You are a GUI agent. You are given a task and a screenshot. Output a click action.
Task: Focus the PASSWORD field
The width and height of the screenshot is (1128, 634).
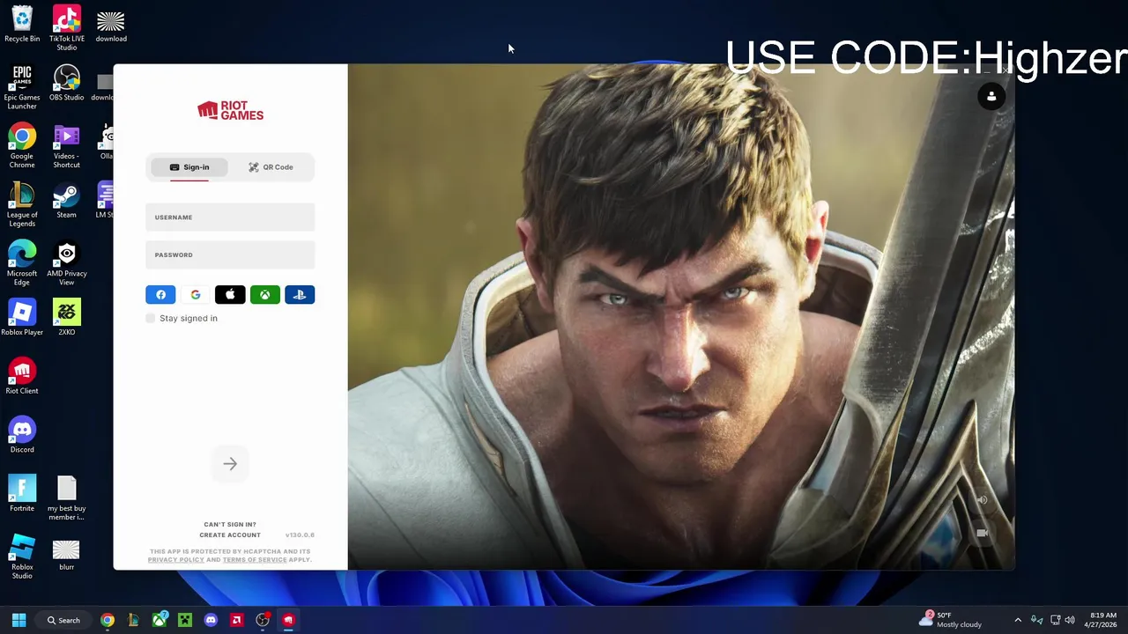pos(230,255)
